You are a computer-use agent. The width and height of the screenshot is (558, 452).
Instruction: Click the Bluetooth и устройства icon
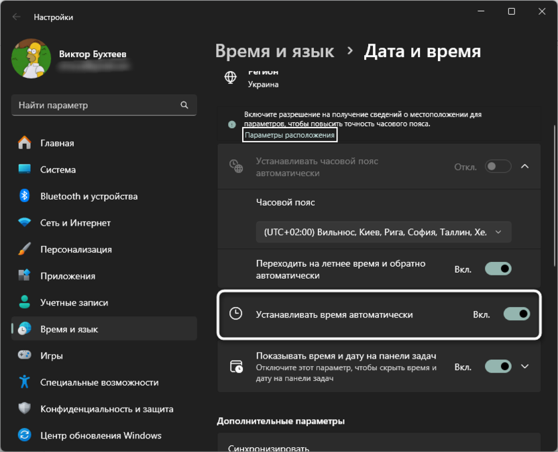coord(25,195)
